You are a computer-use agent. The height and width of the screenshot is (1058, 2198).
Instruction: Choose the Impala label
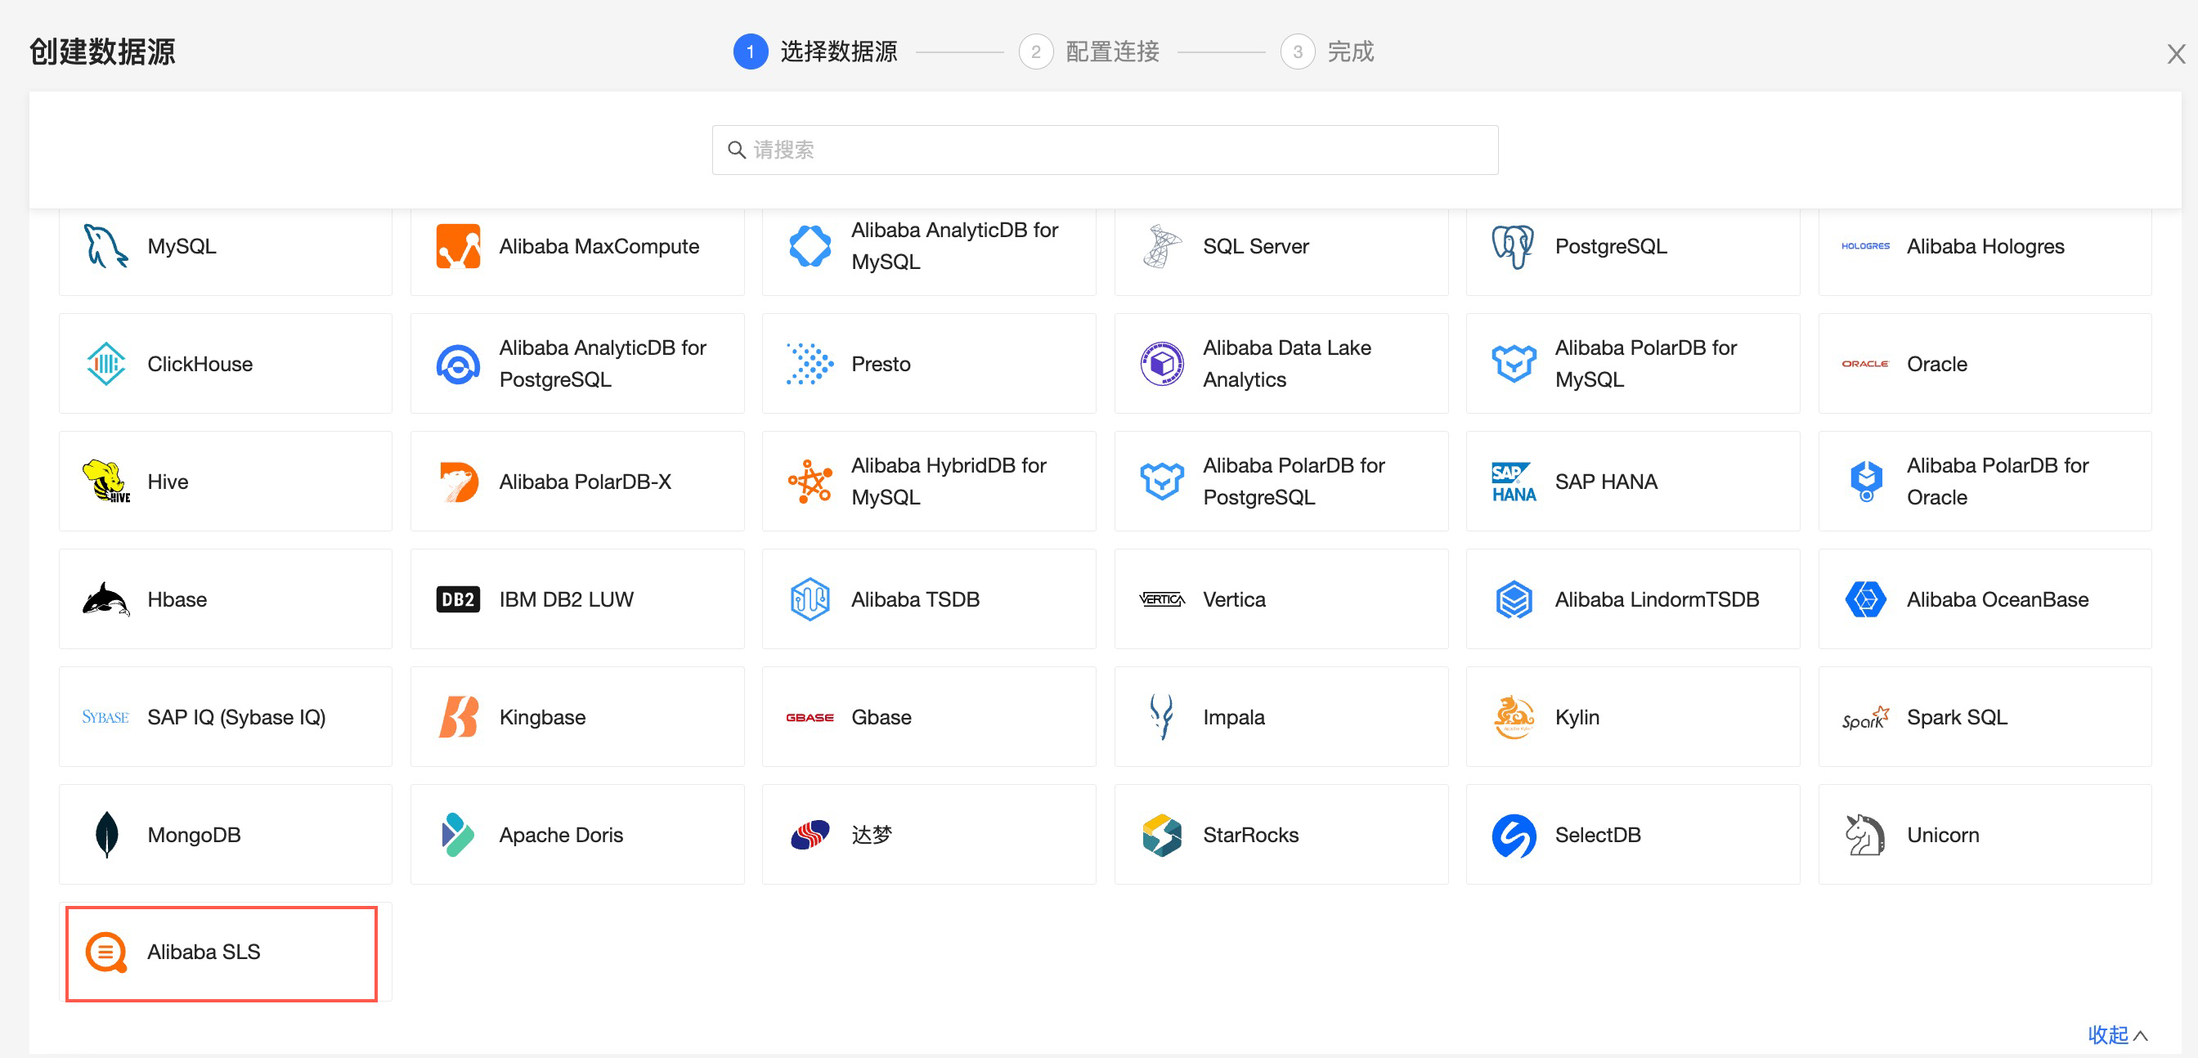click(1234, 717)
